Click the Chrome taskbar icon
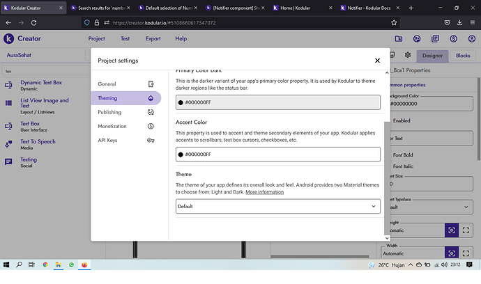Screen dimensions: 481x284 [x=45, y=265]
